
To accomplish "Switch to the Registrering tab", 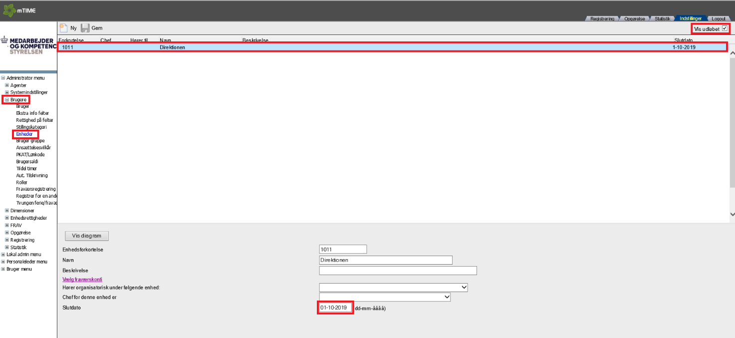I will [602, 18].
